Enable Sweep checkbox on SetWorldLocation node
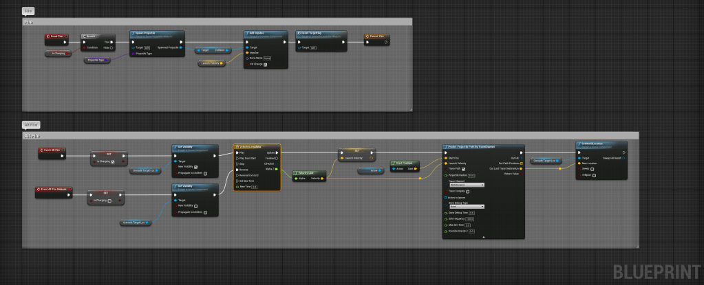Viewport: 704px width, 285px height. click(593, 168)
